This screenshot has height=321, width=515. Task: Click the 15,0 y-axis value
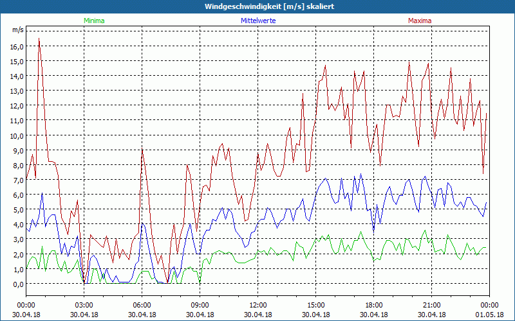click(x=17, y=61)
